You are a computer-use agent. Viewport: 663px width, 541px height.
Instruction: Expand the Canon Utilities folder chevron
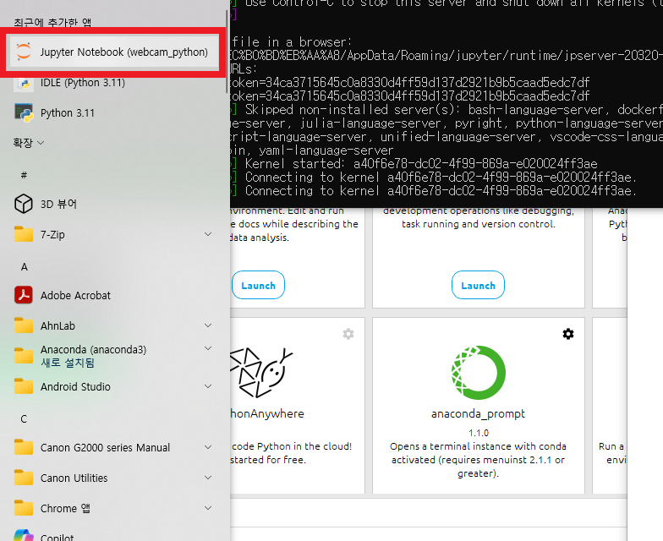(x=208, y=478)
